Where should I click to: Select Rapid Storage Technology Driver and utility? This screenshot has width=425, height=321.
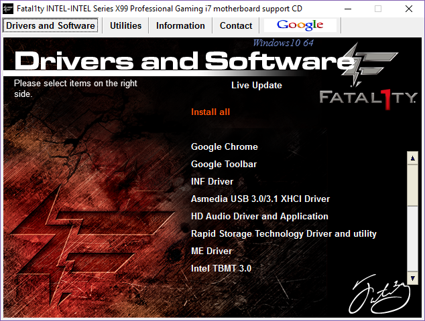click(284, 233)
